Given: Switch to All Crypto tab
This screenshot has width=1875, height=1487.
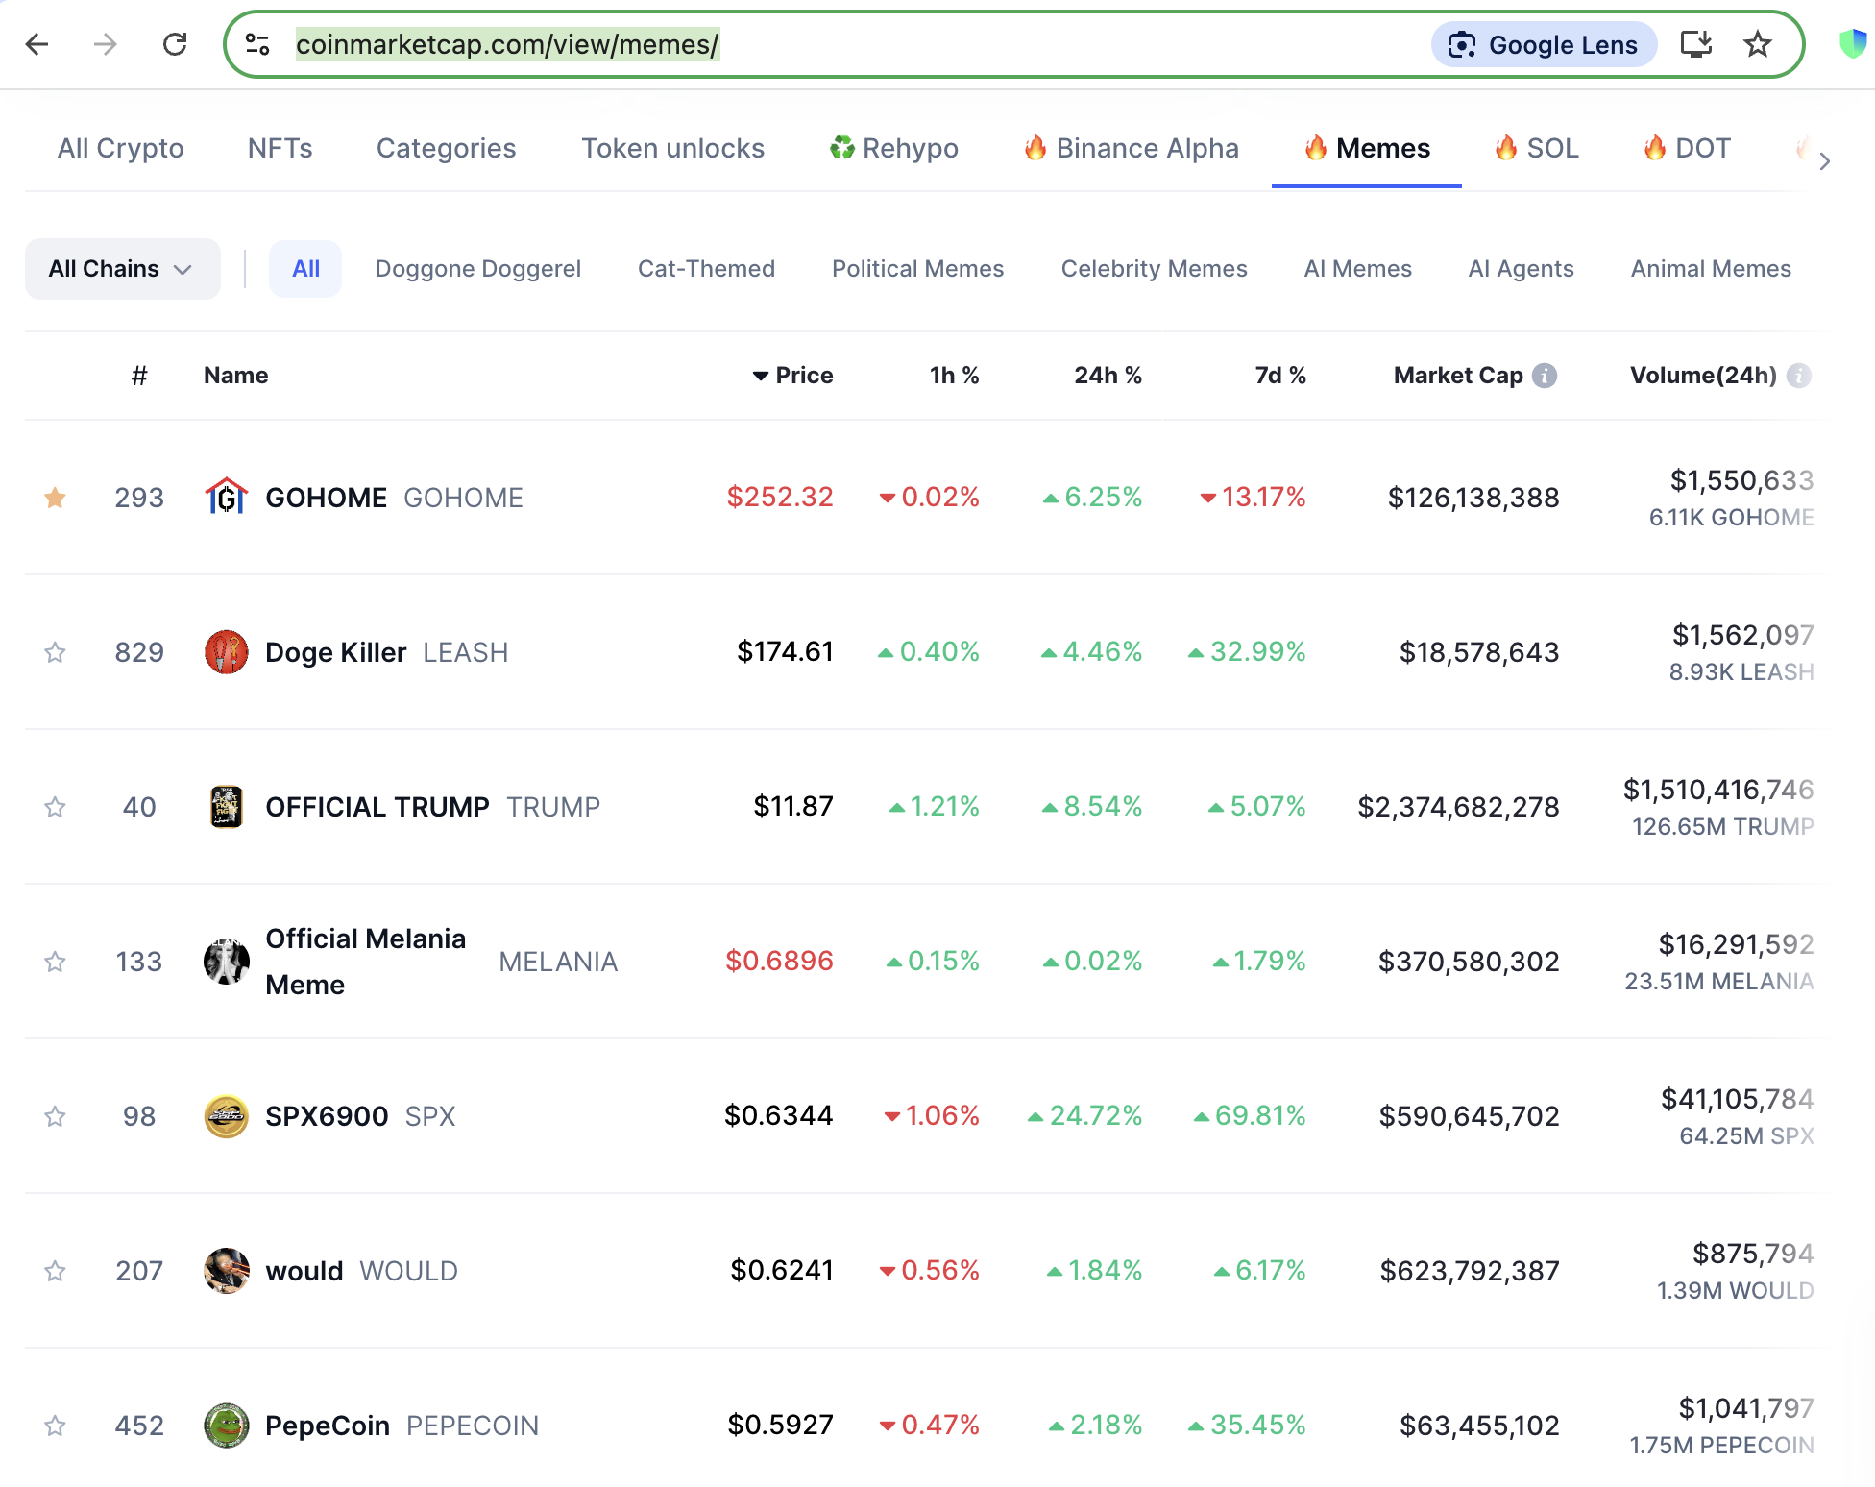Looking at the screenshot, I should point(120,148).
